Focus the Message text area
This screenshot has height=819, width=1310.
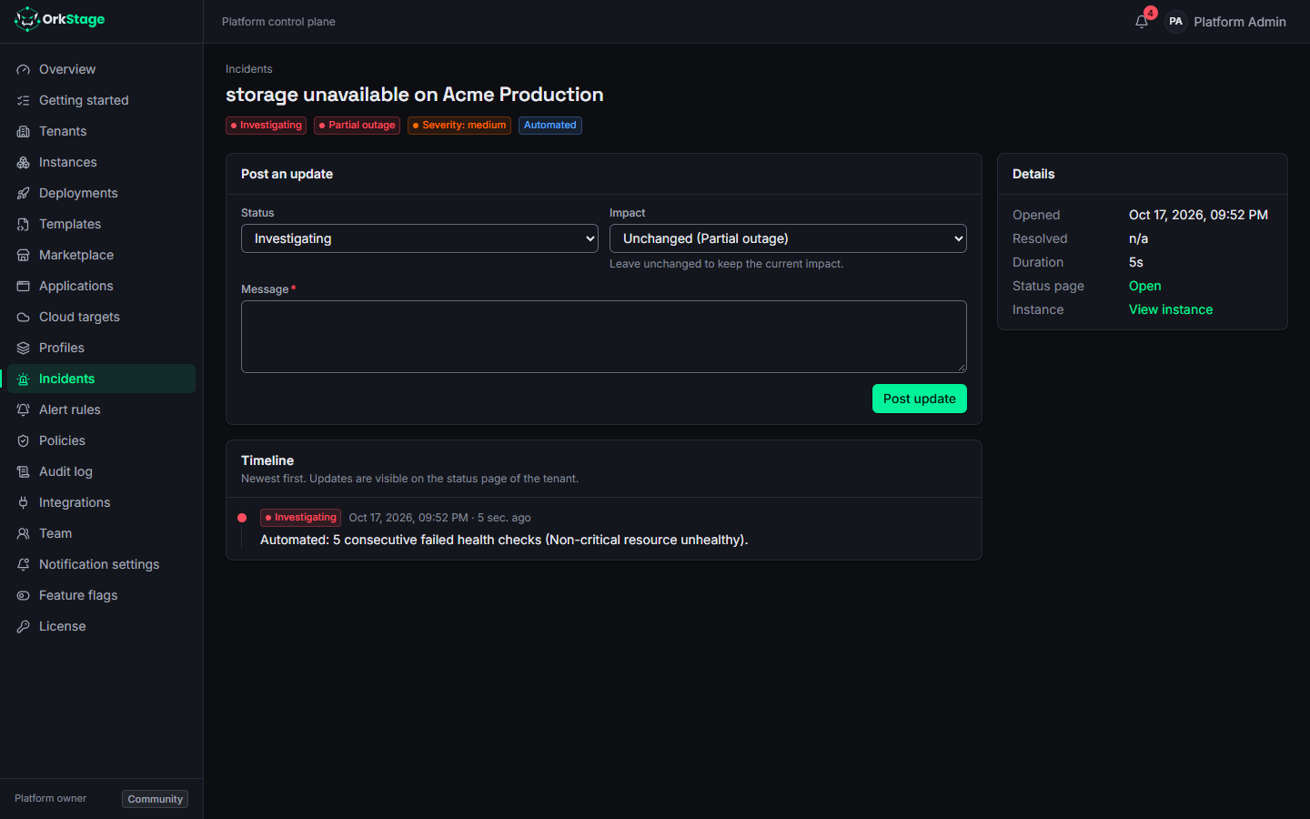point(603,337)
